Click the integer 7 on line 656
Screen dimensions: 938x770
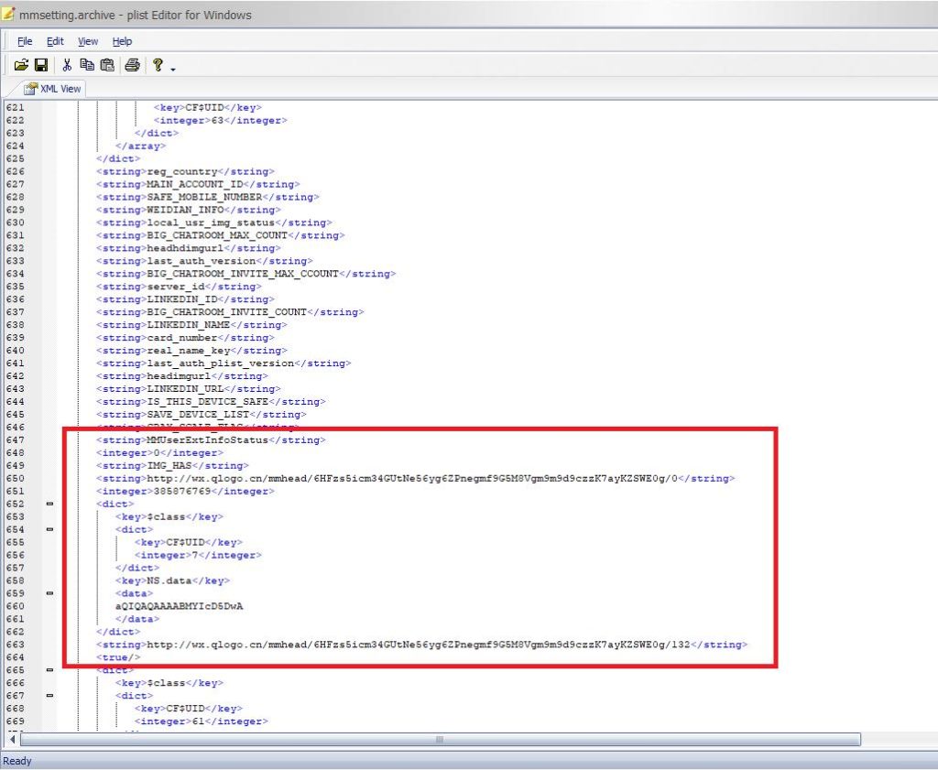coord(198,556)
